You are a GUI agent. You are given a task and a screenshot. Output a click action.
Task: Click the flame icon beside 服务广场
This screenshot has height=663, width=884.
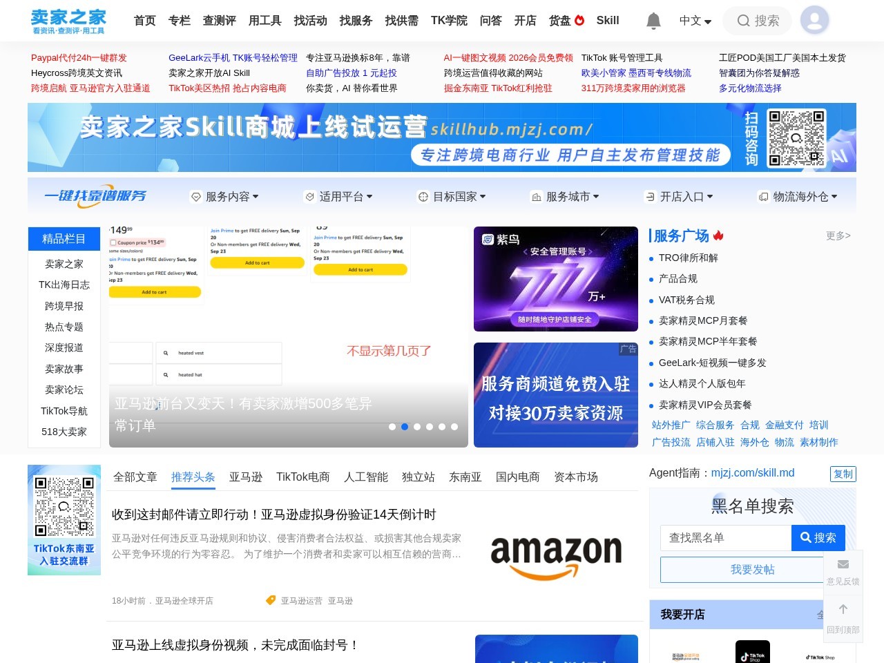click(718, 236)
